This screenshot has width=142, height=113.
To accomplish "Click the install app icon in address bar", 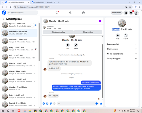I will (x=126, y=7).
